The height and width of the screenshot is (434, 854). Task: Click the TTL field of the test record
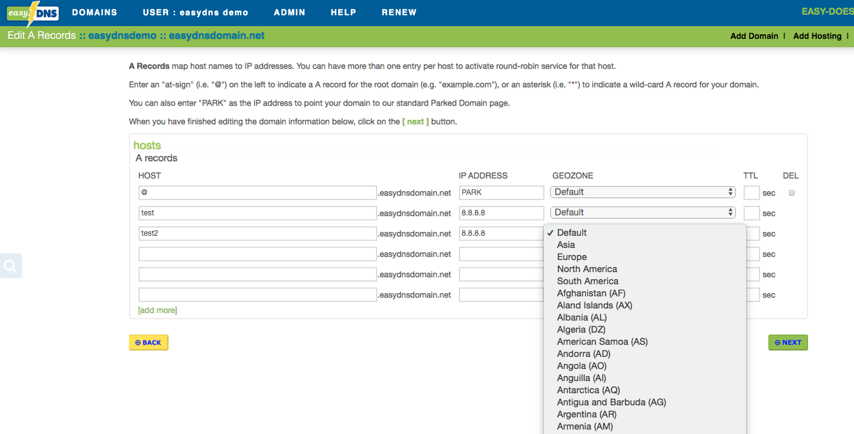tap(751, 213)
